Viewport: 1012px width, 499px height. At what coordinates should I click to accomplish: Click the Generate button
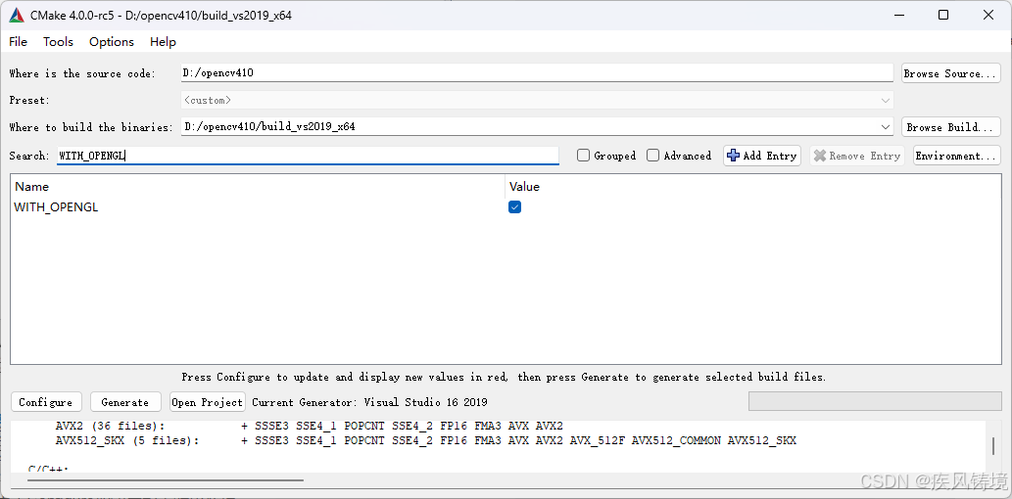coord(124,402)
